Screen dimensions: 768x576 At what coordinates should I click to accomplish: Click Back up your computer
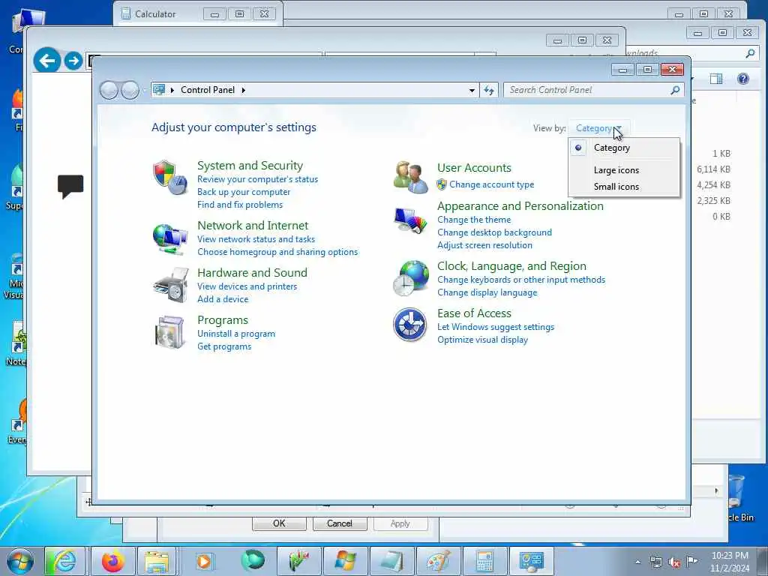pyautogui.click(x=244, y=192)
